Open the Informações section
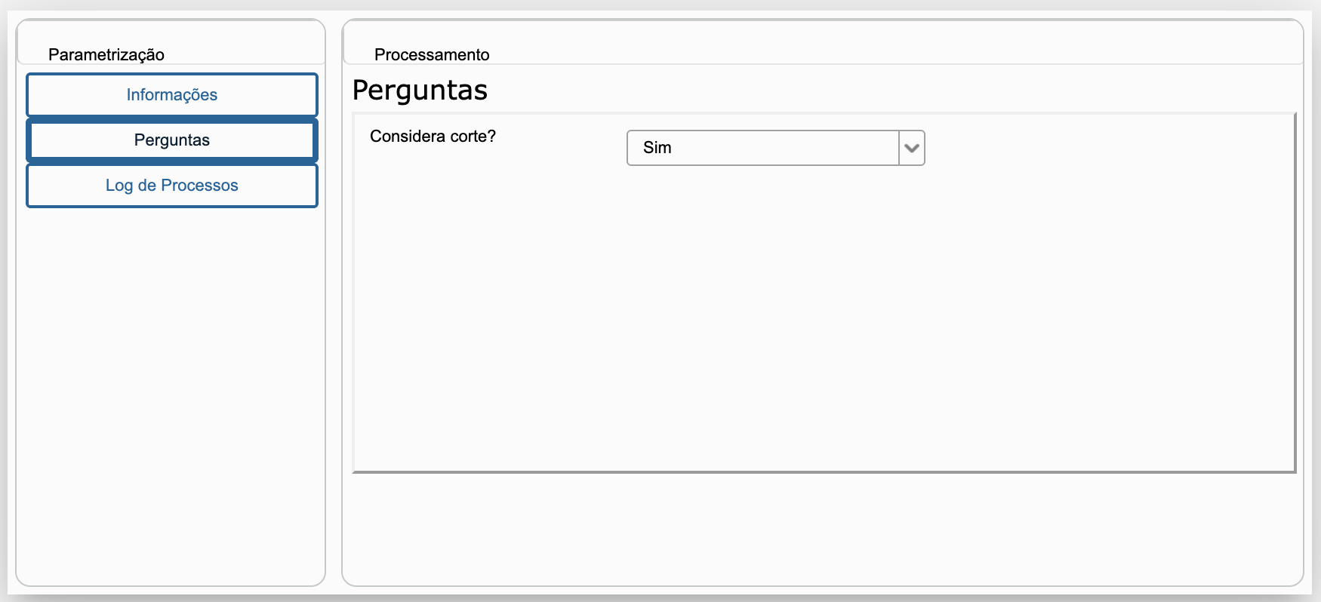1321x602 pixels. [x=172, y=95]
